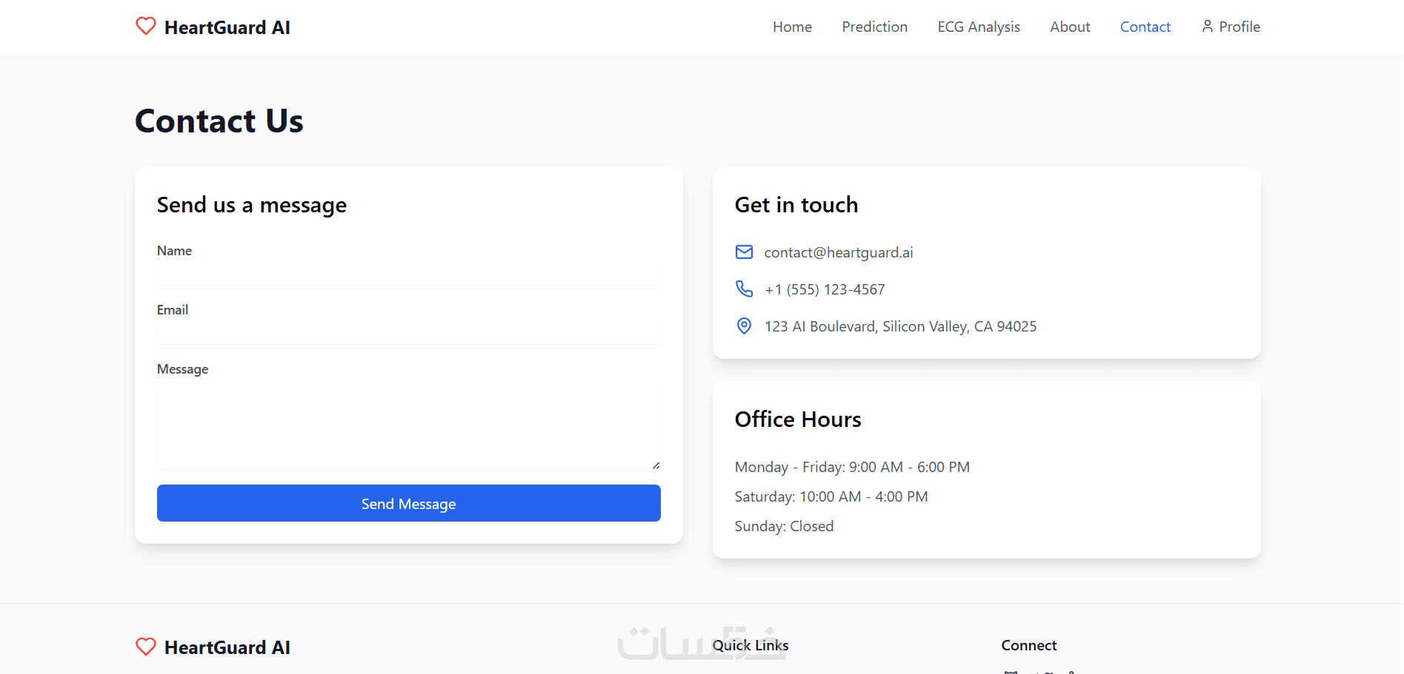The image size is (1404, 674).
Task: Click the phone icon in Get in touch
Action: coord(744,289)
